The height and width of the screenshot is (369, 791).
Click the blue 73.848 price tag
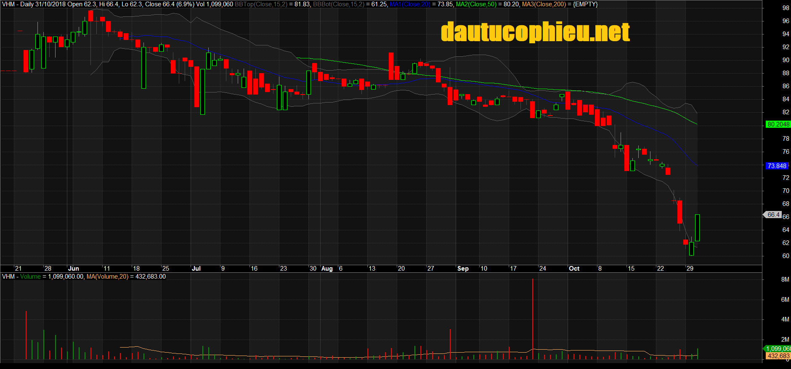776,166
